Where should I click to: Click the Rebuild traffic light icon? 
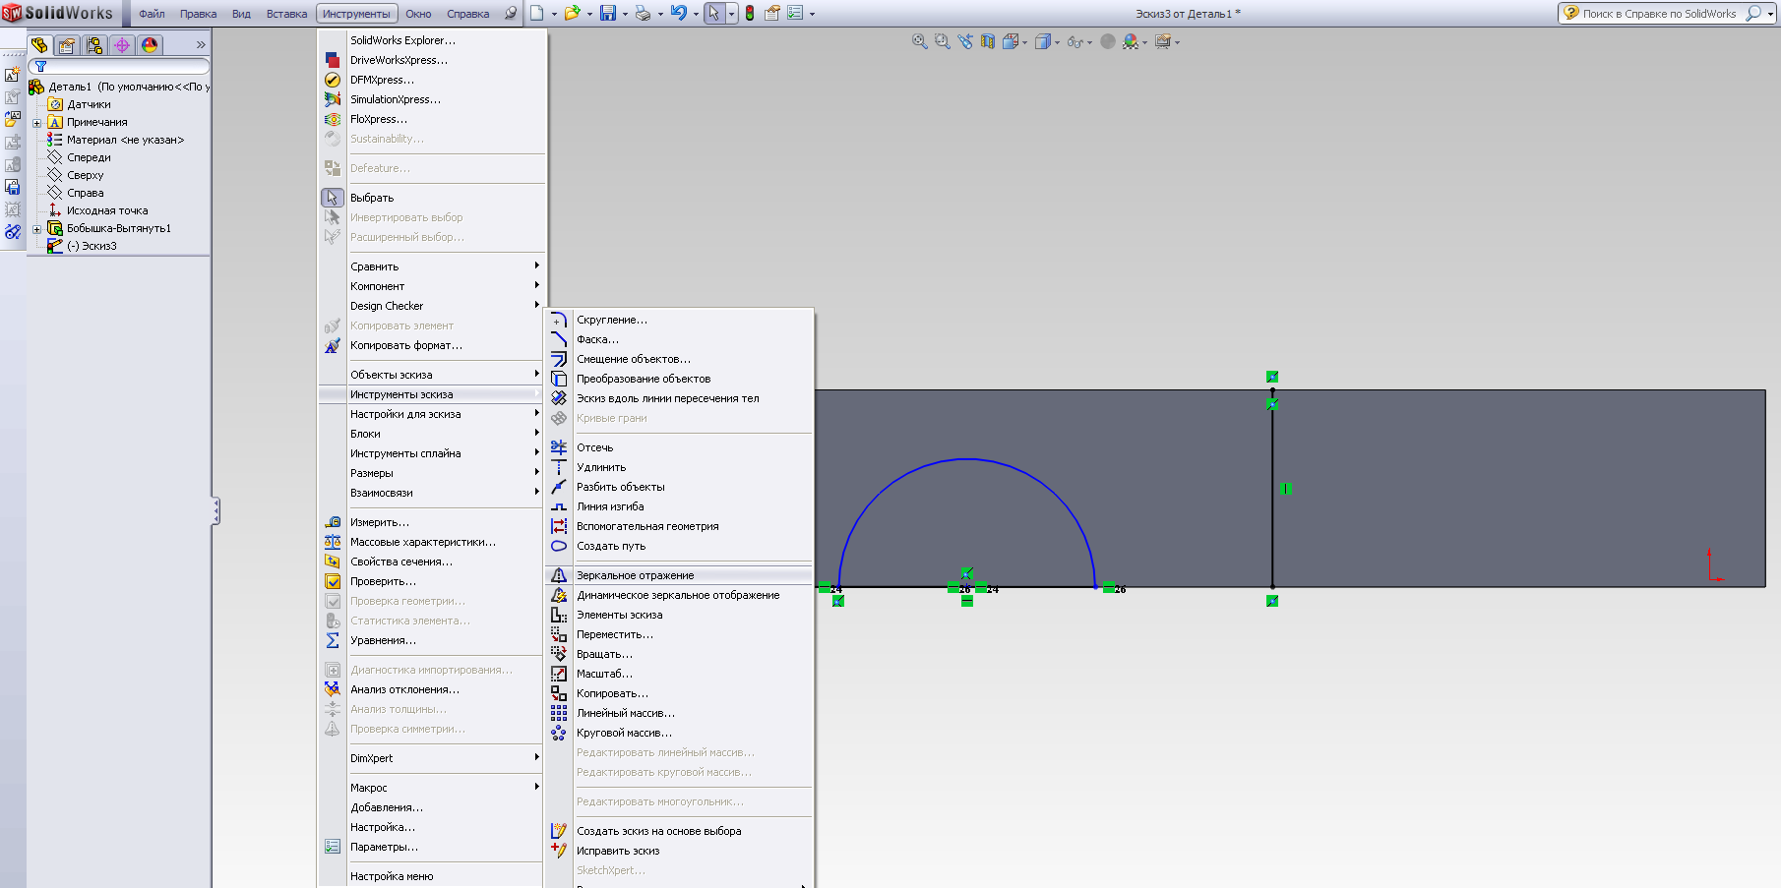tap(750, 14)
